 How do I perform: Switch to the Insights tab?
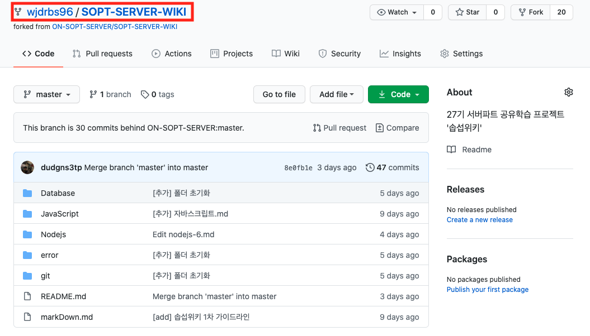tap(400, 54)
